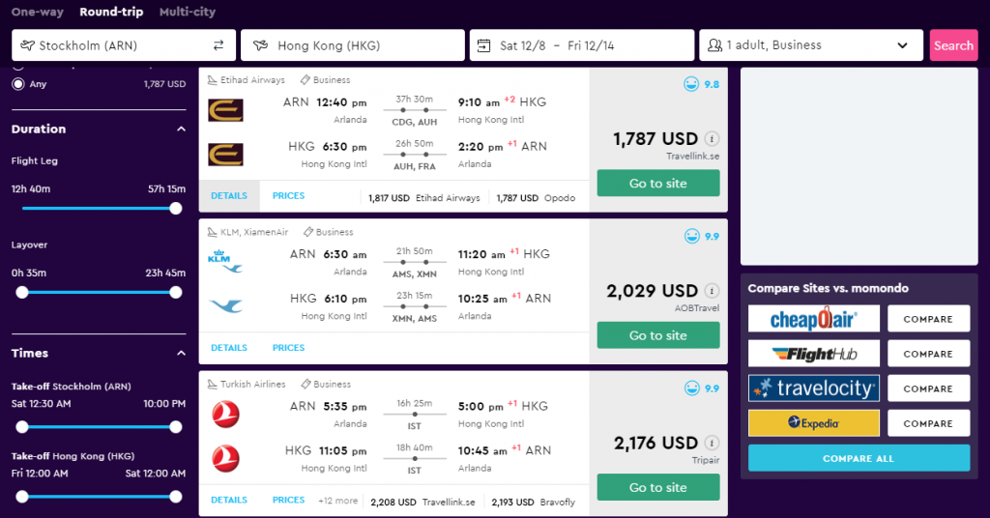Click the right handle of the Layover slider
This screenshot has width=990, height=518.
pyautogui.click(x=176, y=292)
